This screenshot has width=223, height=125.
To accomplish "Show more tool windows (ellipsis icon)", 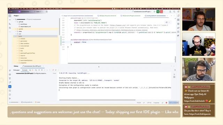I will coord(10,32).
